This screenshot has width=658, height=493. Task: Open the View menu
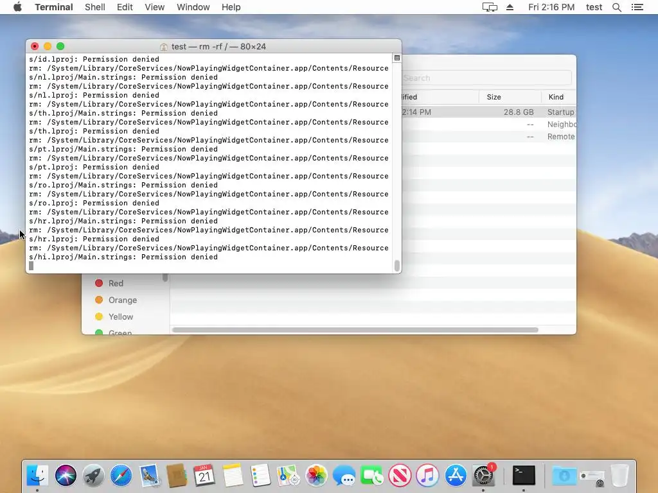[154, 7]
